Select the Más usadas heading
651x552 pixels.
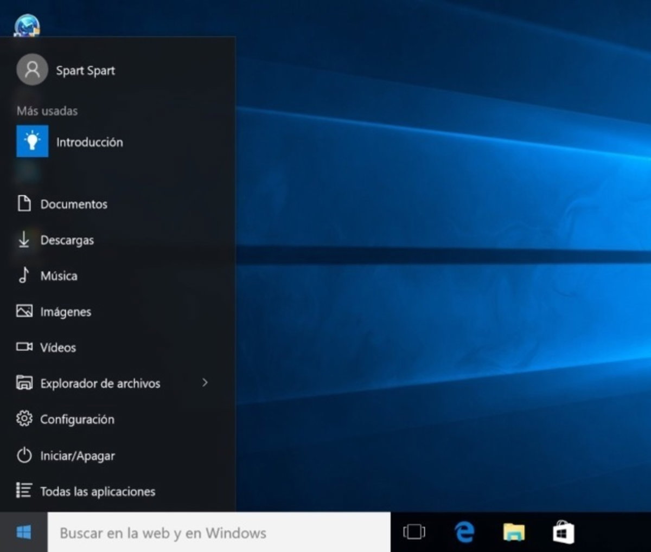point(46,111)
